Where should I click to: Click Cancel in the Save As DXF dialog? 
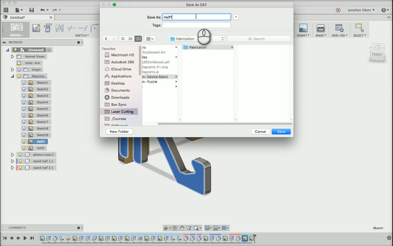[x=260, y=132]
